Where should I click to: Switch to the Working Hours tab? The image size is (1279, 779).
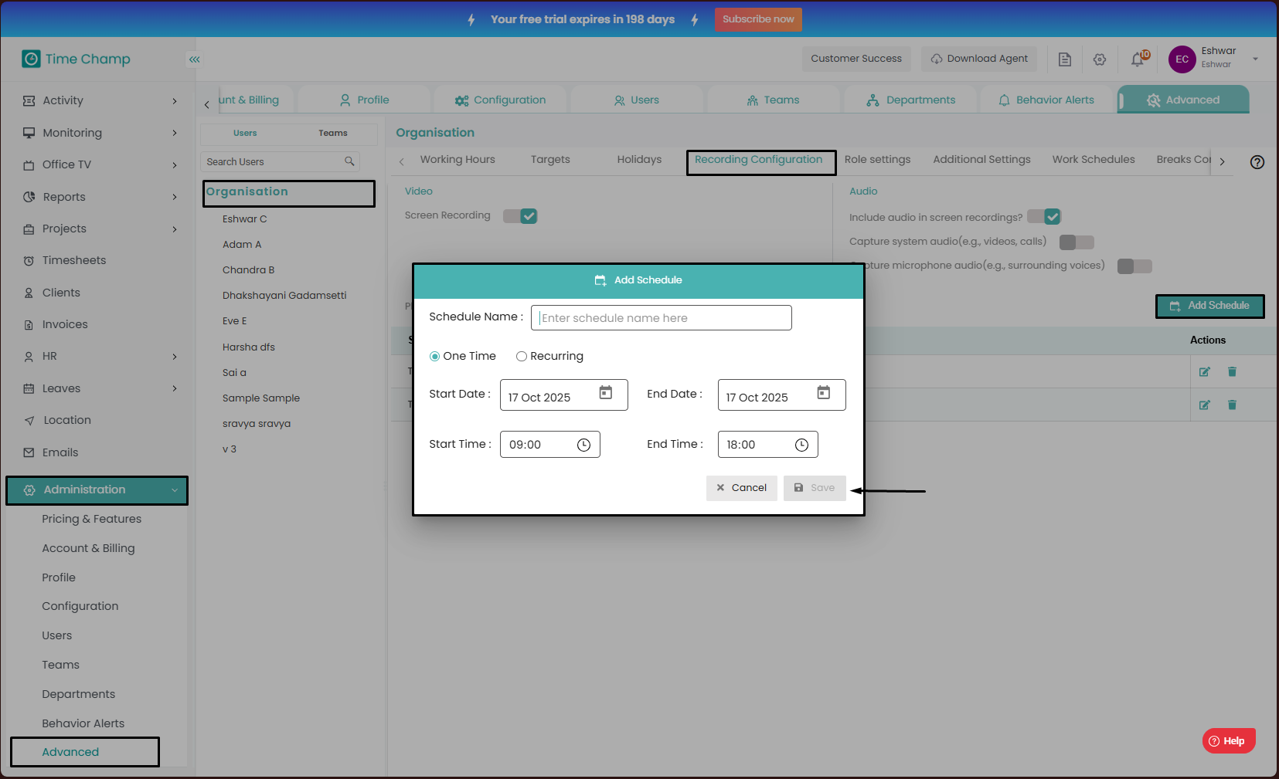point(458,160)
